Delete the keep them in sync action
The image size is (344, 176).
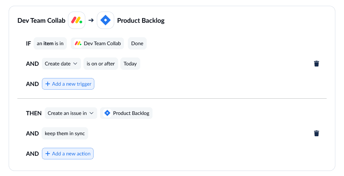pyautogui.click(x=317, y=133)
